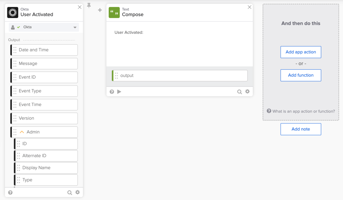The width and height of the screenshot is (343, 200).
Task: Click the plus icon between cards
Action: tap(100, 10)
